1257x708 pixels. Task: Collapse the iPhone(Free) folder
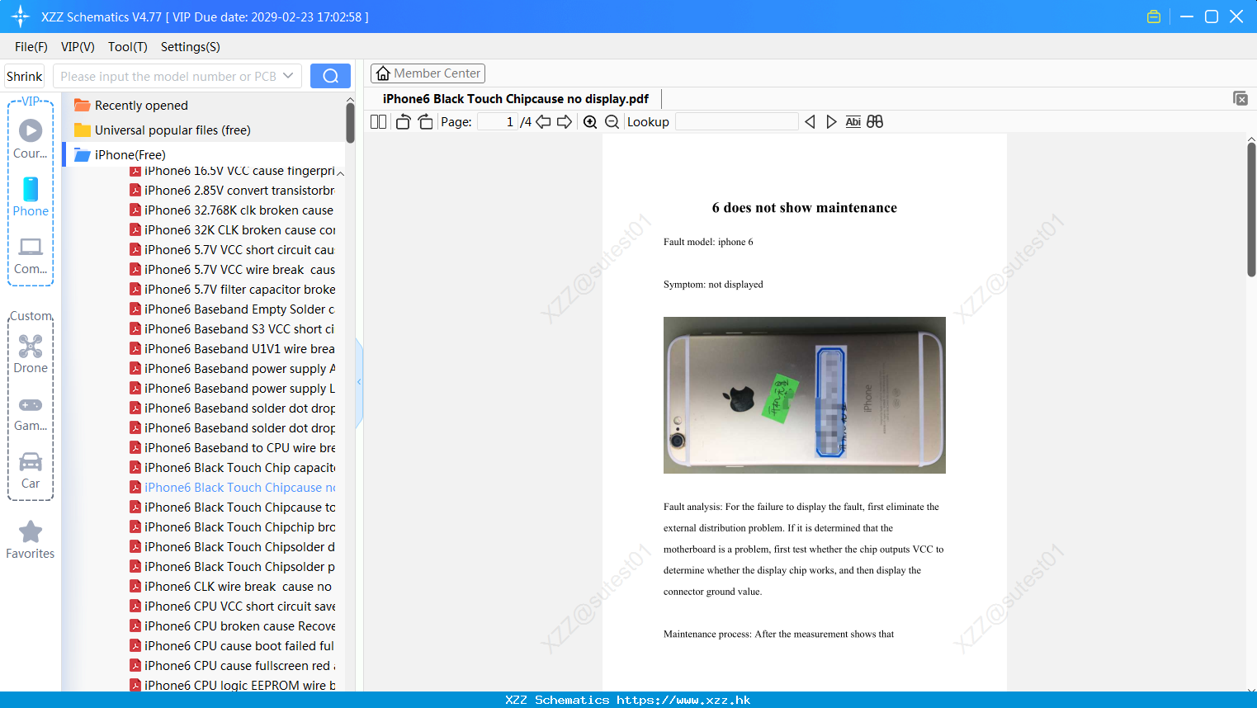120,155
